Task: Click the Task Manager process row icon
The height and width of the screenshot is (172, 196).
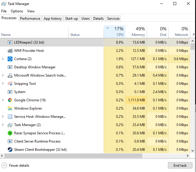Action: click(x=10, y=125)
